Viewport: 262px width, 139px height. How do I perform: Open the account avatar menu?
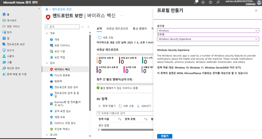(259, 3)
